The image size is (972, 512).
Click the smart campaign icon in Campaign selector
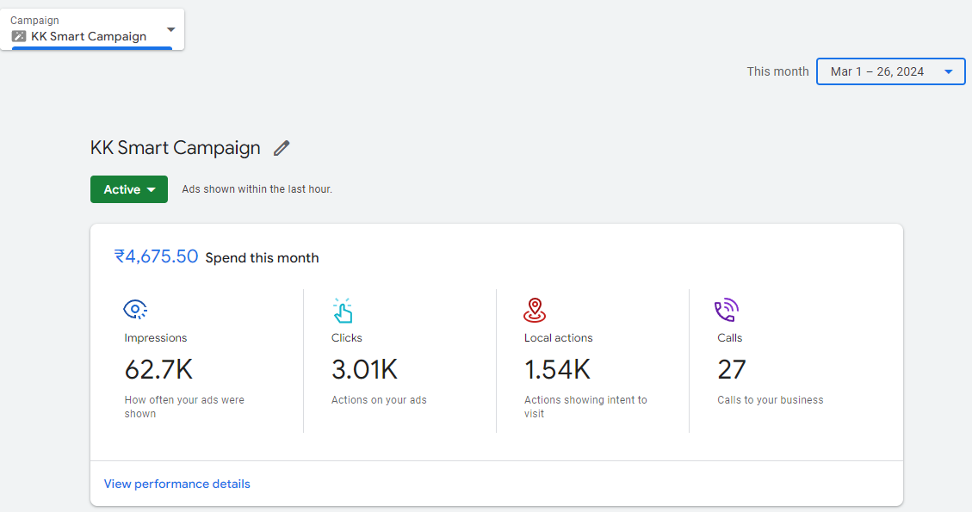pos(19,36)
